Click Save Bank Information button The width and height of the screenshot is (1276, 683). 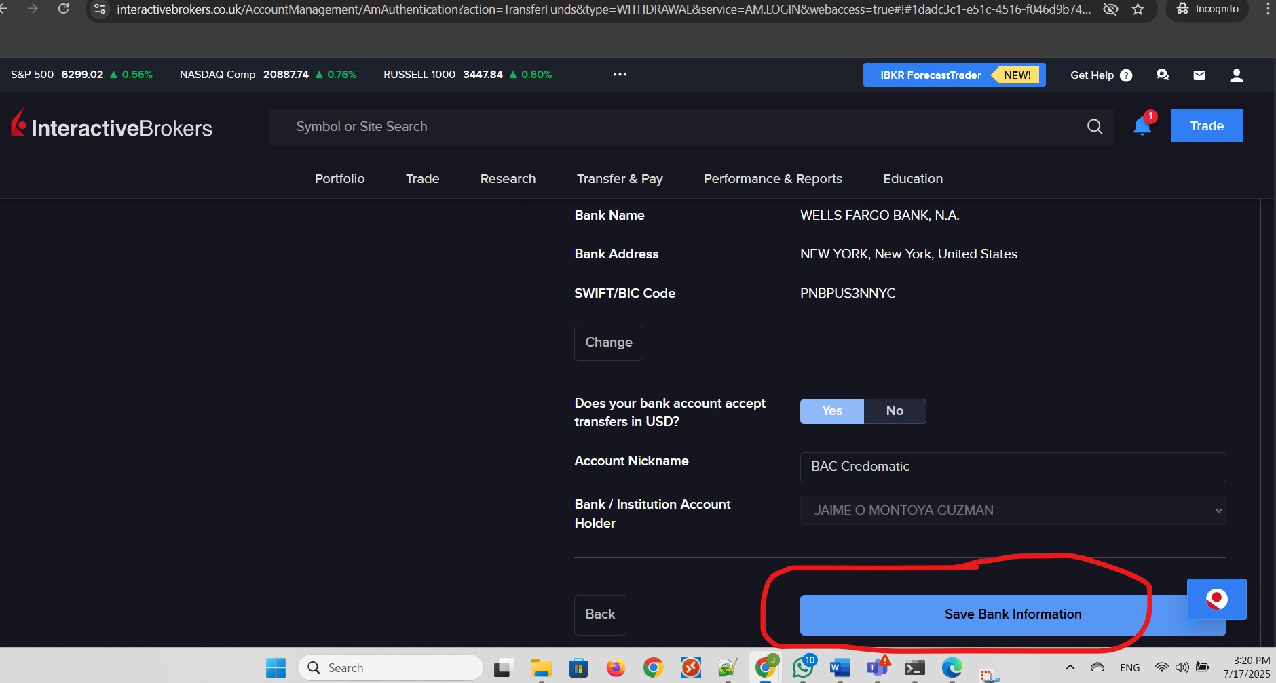tap(1013, 614)
